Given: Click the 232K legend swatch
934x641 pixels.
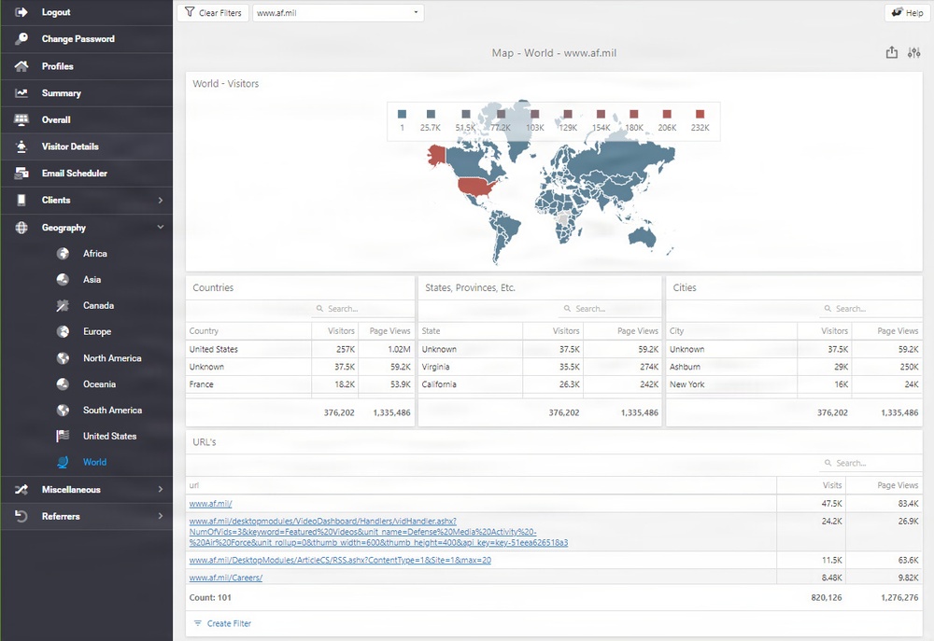Looking at the screenshot, I should (x=700, y=114).
